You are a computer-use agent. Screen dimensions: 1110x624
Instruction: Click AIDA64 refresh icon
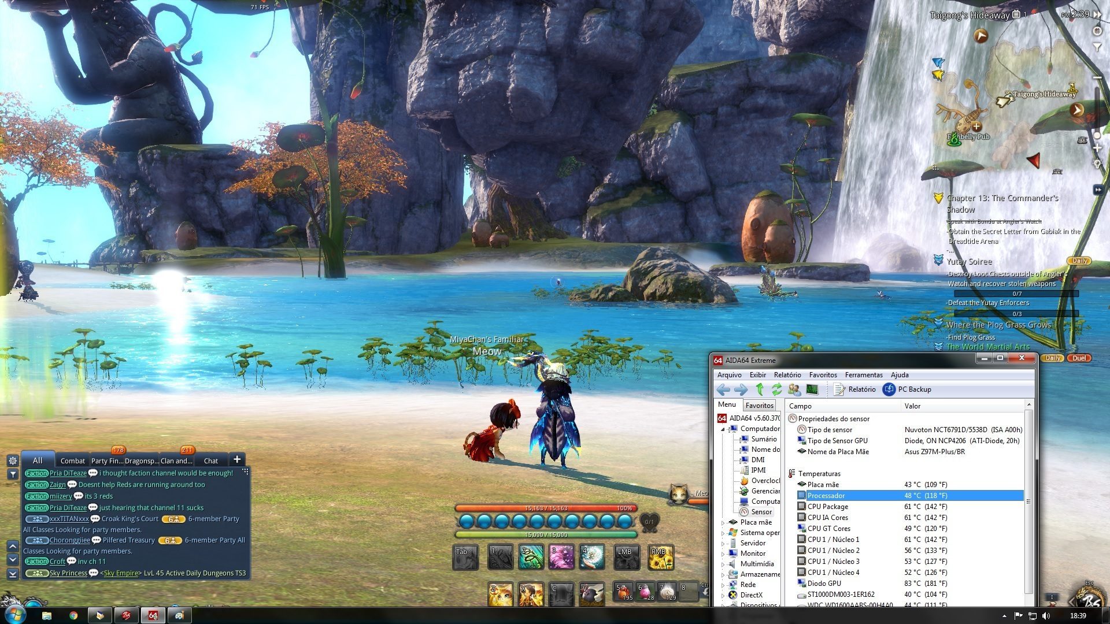coord(776,389)
